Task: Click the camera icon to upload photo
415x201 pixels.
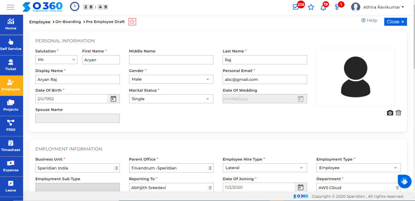Action: (390, 113)
